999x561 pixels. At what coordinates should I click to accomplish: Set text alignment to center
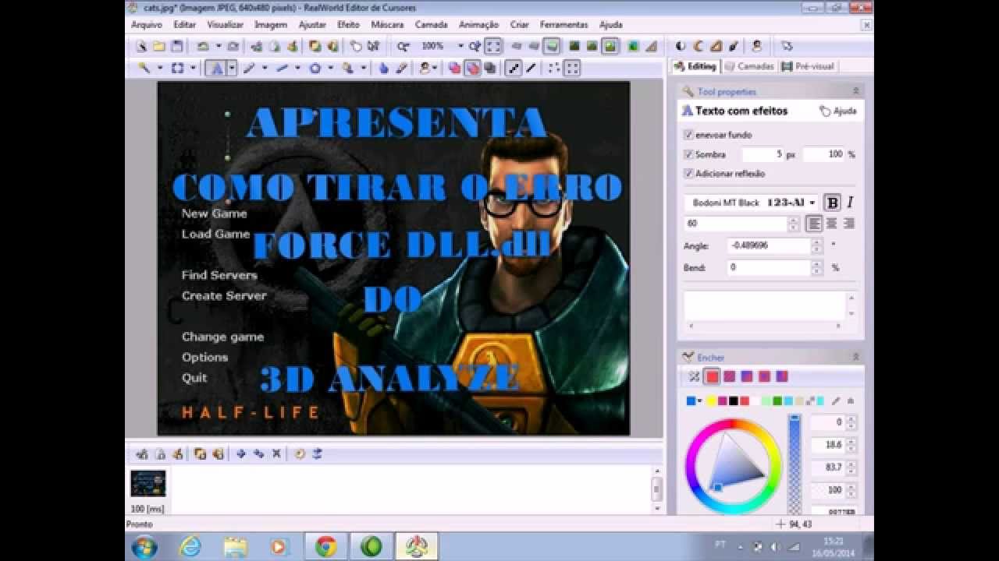click(832, 224)
